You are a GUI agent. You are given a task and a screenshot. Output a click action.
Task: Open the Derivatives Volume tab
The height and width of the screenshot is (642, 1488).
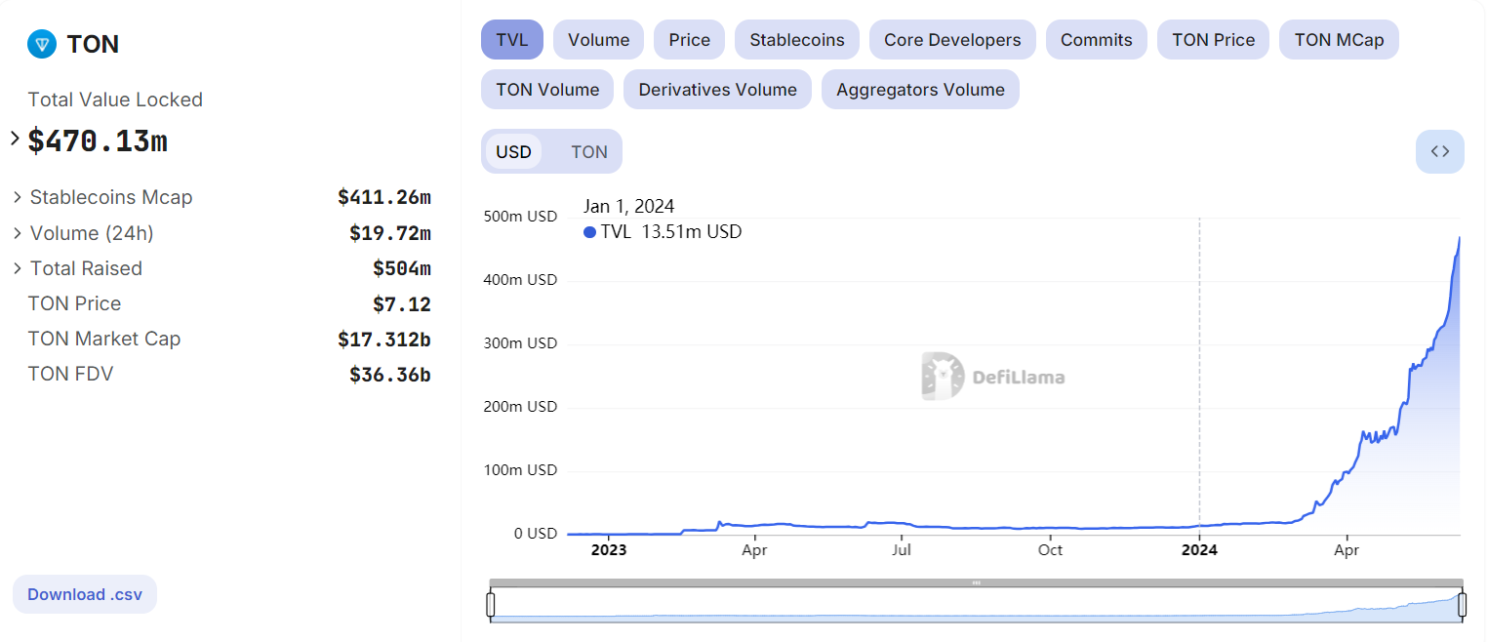[717, 89]
